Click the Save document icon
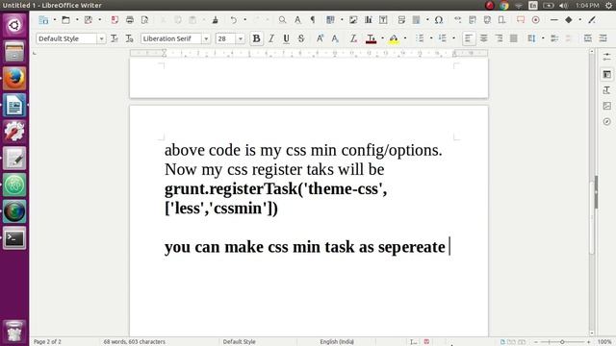 coord(89,20)
